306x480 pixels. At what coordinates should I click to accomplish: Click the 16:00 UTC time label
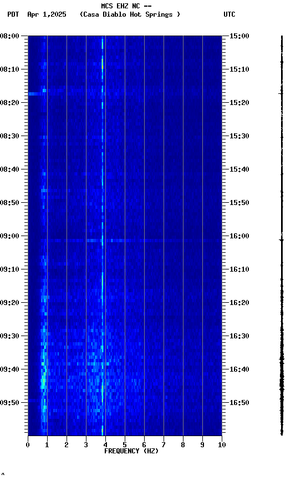(x=239, y=236)
